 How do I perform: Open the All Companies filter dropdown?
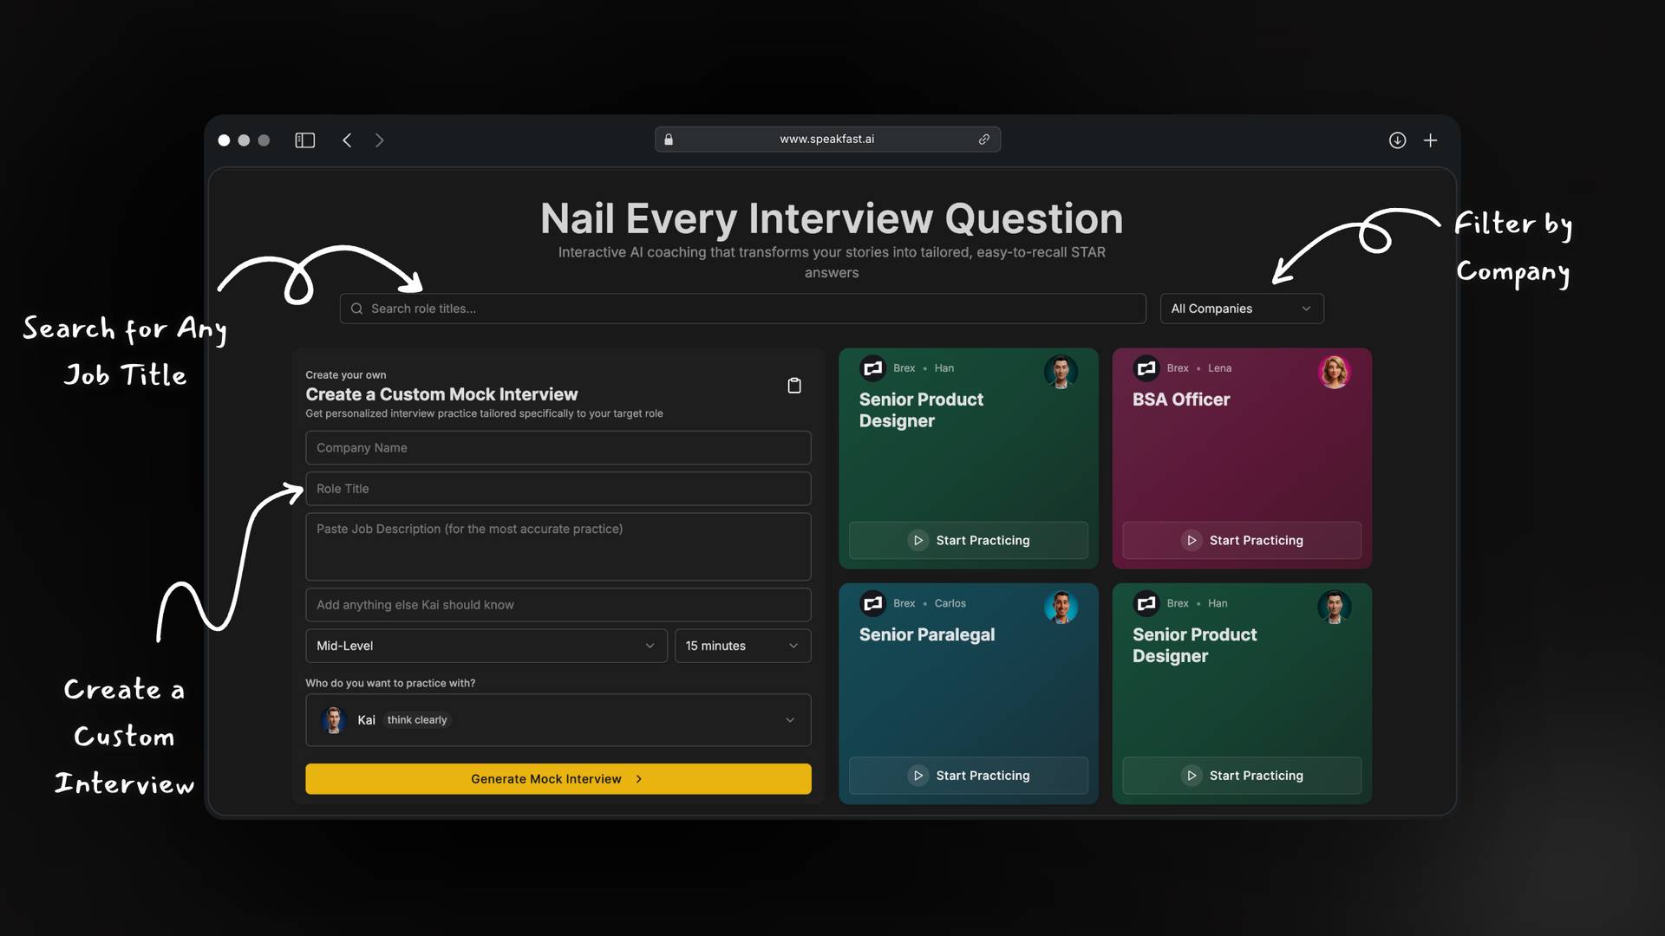tap(1241, 309)
